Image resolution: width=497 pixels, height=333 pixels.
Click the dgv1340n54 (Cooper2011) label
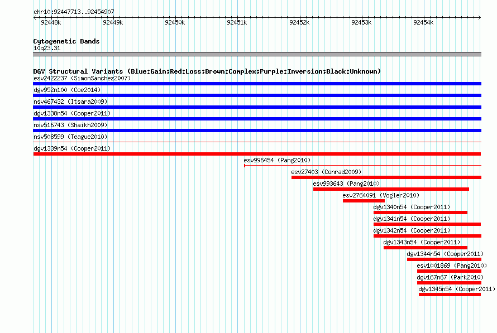tap(412, 207)
